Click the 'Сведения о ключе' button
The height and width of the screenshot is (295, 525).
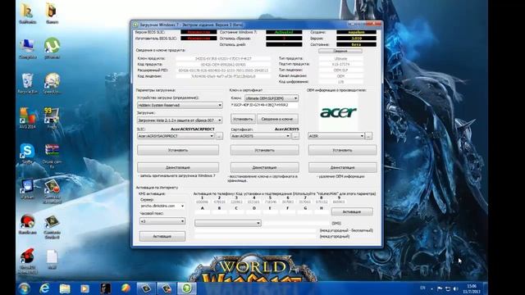[x=277, y=119]
